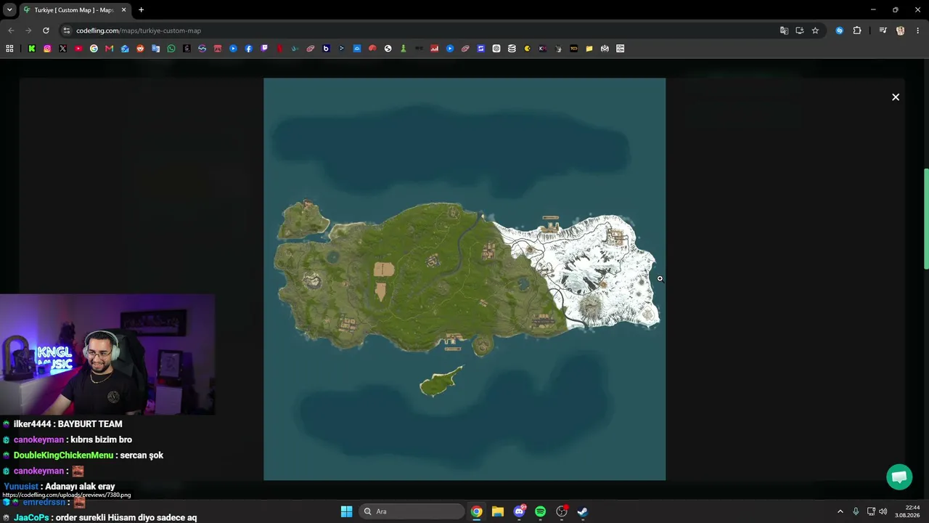Open the Windows Start menu
The height and width of the screenshot is (523, 929).
point(346,511)
